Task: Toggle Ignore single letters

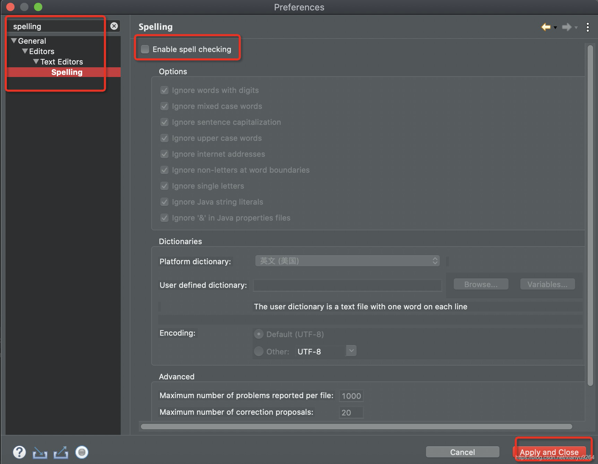Action: click(164, 186)
